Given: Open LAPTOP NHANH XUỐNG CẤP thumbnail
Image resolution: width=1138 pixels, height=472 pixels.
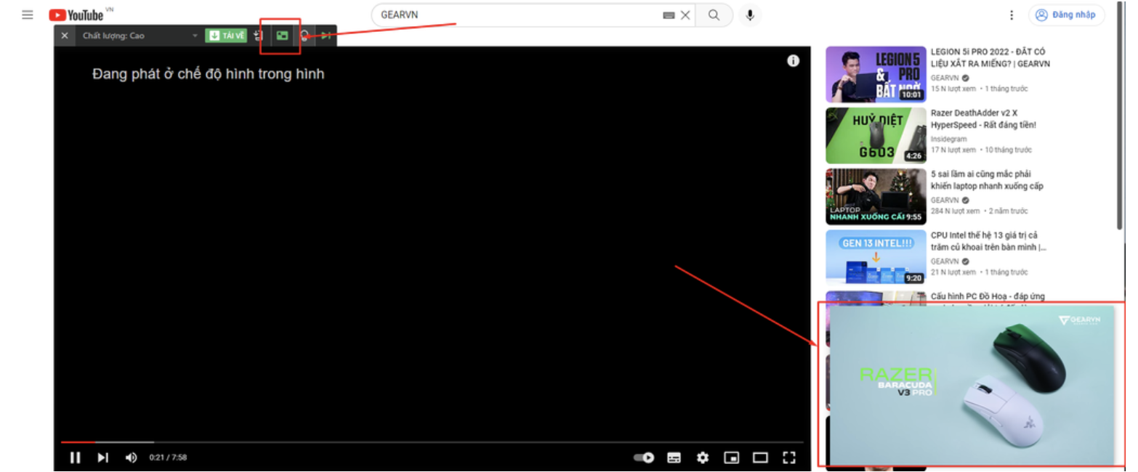Looking at the screenshot, I should 876,197.
